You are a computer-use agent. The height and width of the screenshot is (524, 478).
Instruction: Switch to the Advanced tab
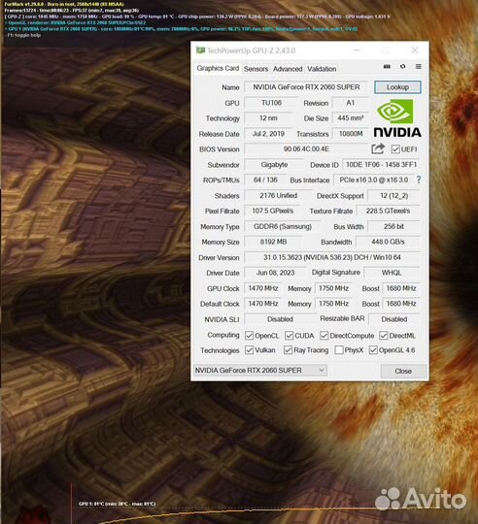pyautogui.click(x=288, y=69)
